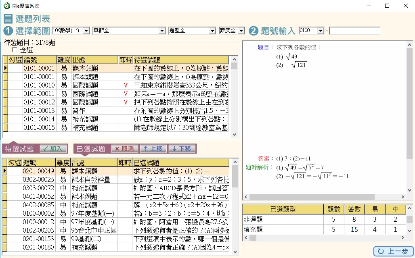Switch to the 已選試題 tab

pos(91,149)
